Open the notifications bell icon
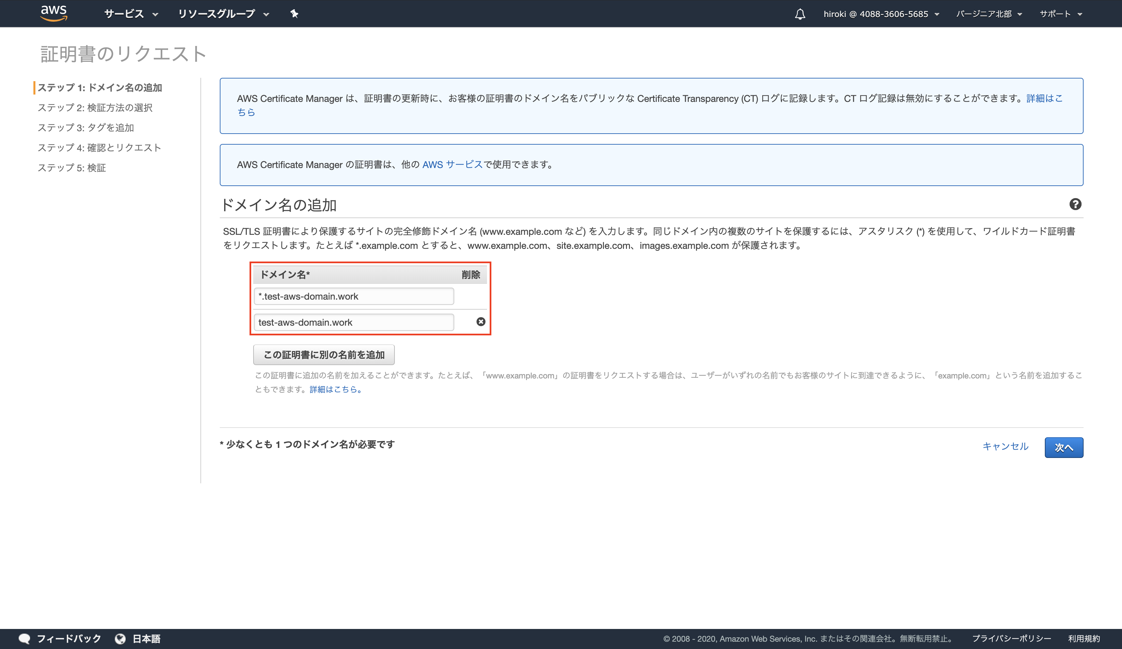 (x=800, y=14)
